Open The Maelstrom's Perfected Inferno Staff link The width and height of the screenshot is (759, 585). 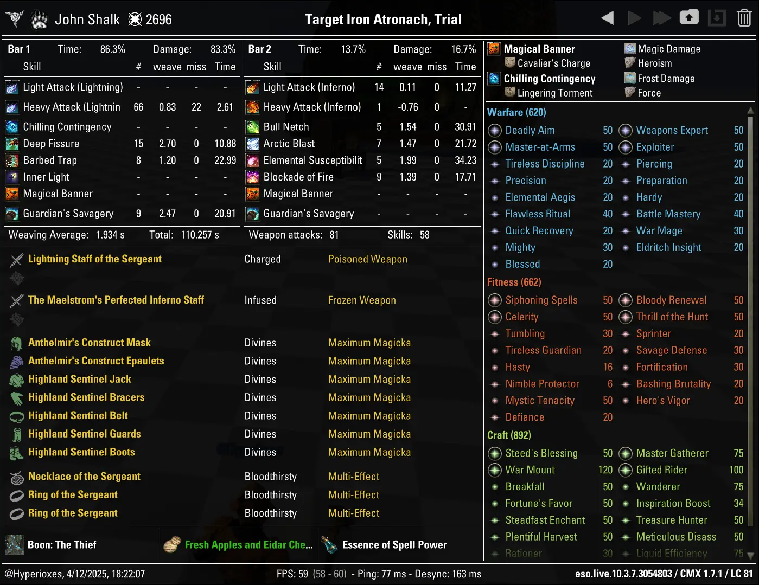116,300
